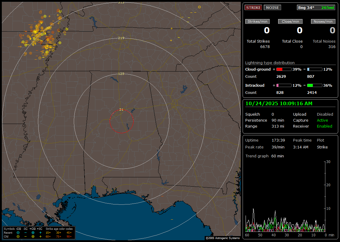Click the 15+ yellow strike age color code

tap(48, 232)
